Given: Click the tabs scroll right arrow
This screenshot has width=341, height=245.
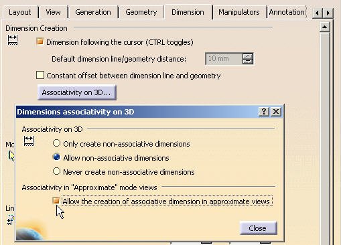Looking at the screenshot, I should point(328,13).
